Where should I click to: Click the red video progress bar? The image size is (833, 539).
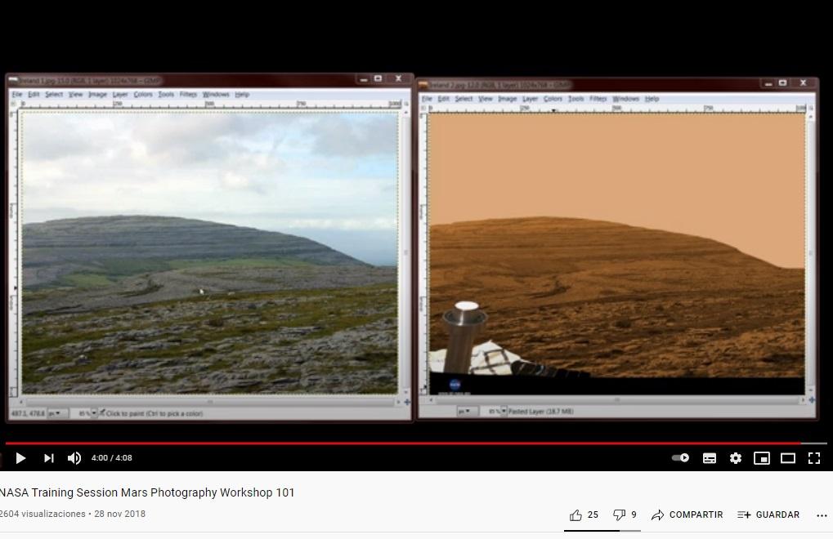point(409,443)
